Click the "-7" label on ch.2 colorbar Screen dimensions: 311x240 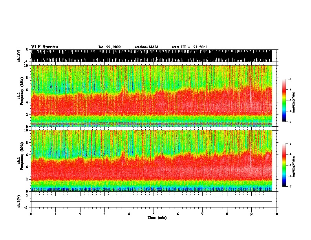(289, 186)
